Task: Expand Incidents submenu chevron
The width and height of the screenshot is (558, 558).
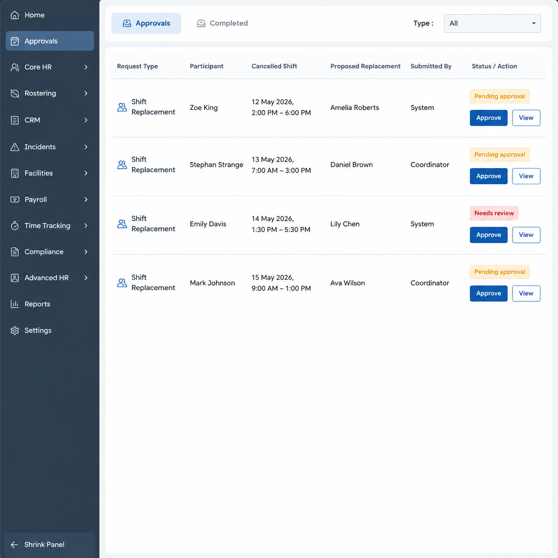Action: tap(86, 147)
